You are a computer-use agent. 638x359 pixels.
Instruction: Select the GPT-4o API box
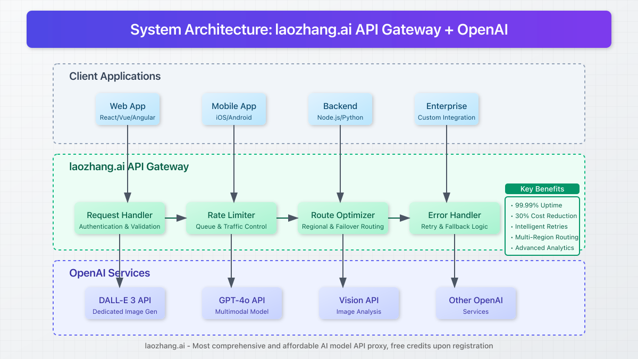tap(242, 303)
